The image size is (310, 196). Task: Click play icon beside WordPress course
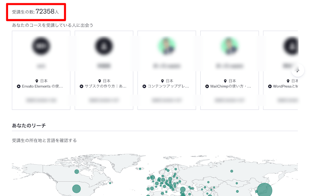click(270, 87)
